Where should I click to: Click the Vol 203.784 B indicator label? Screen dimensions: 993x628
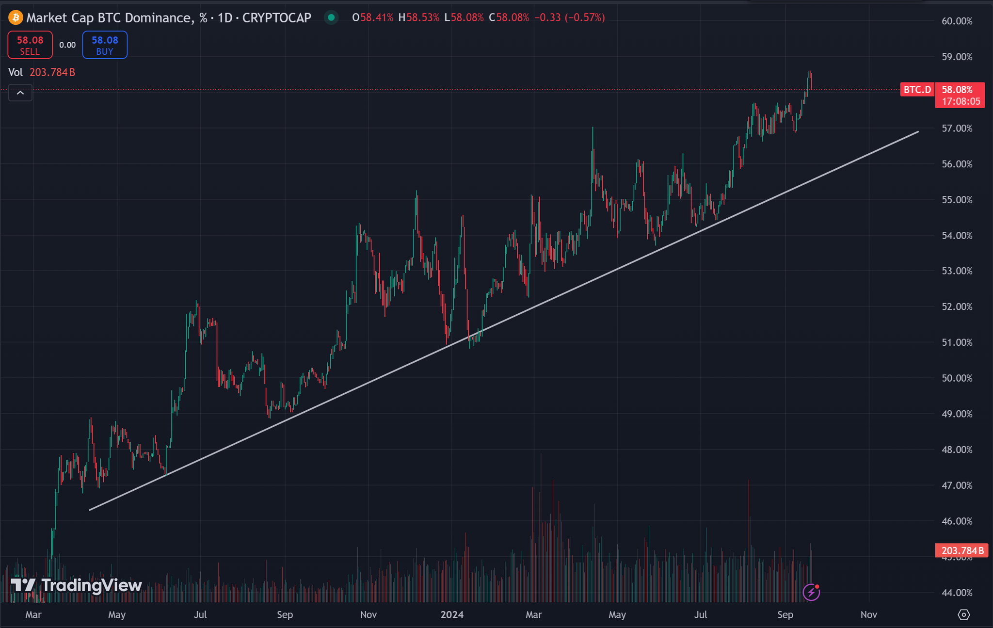[x=42, y=72]
